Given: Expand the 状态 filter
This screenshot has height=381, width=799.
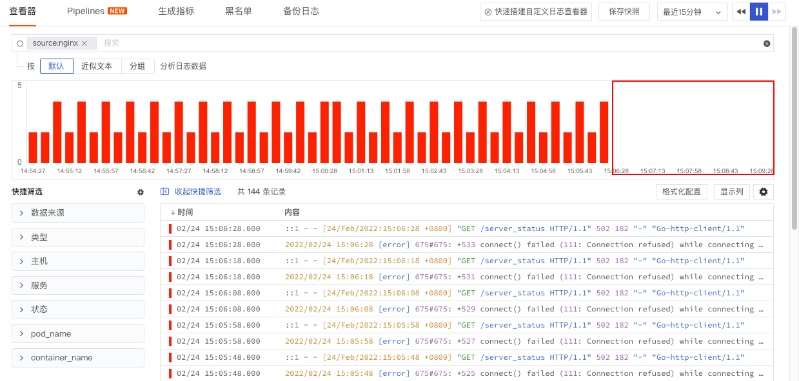Looking at the screenshot, I should pos(78,310).
